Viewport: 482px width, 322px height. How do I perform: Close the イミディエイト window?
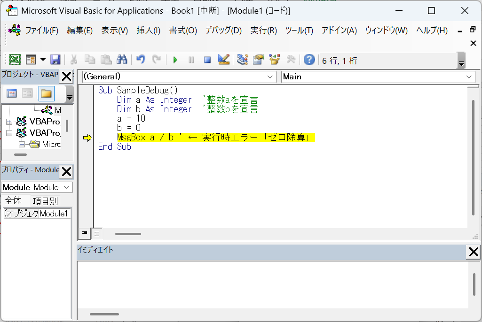click(x=474, y=252)
